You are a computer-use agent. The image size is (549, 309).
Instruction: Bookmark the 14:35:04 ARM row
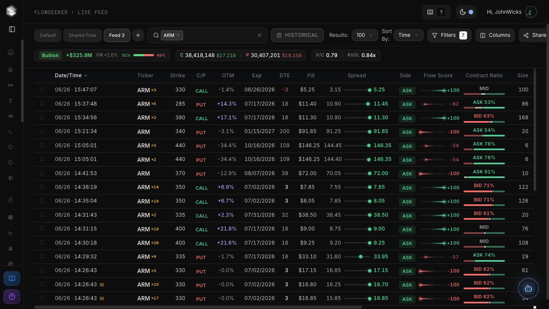tap(42, 201)
